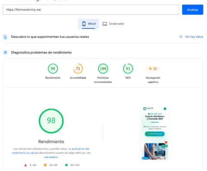207x171 pixels.
Task: Select the Prácticas recomendadas gauge 100
Action: click(x=103, y=68)
